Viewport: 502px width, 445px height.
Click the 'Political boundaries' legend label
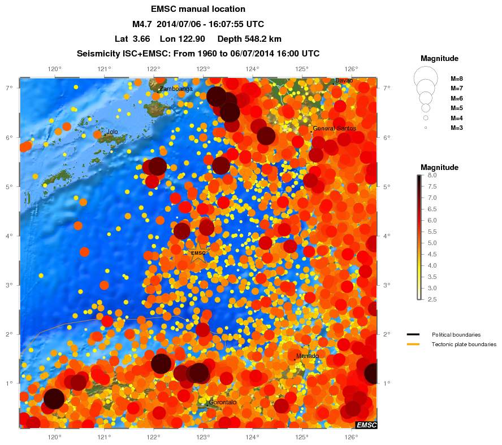tap(456, 335)
